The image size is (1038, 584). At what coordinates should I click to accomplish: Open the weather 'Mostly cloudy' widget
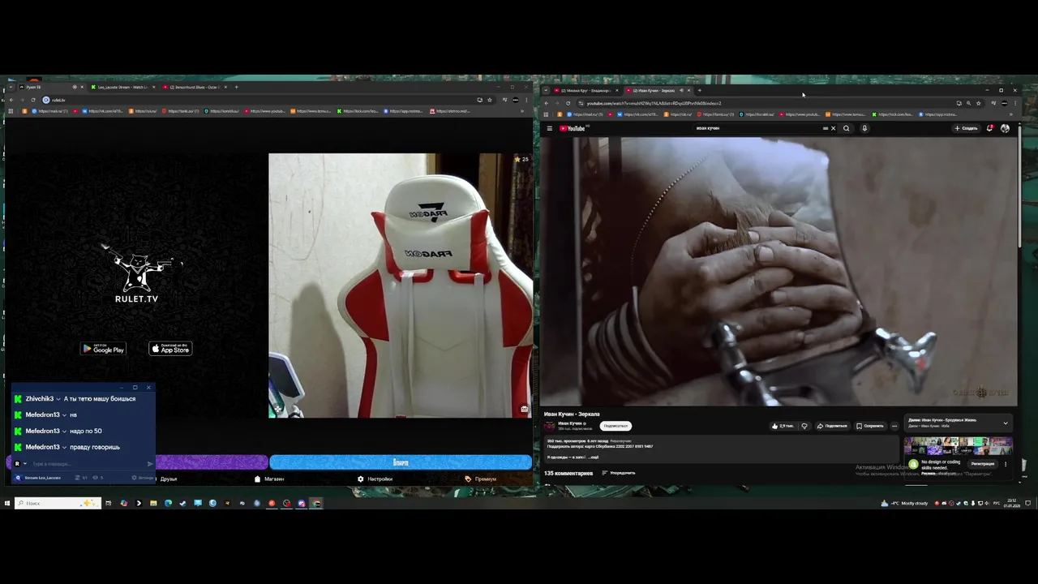click(x=906, y=503)
